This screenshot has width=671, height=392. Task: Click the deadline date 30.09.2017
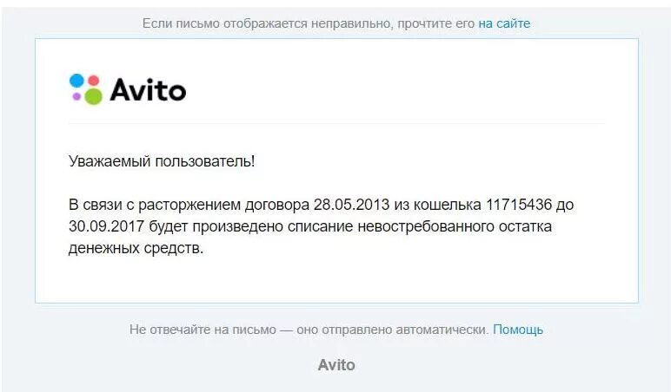tap(106, 226)
